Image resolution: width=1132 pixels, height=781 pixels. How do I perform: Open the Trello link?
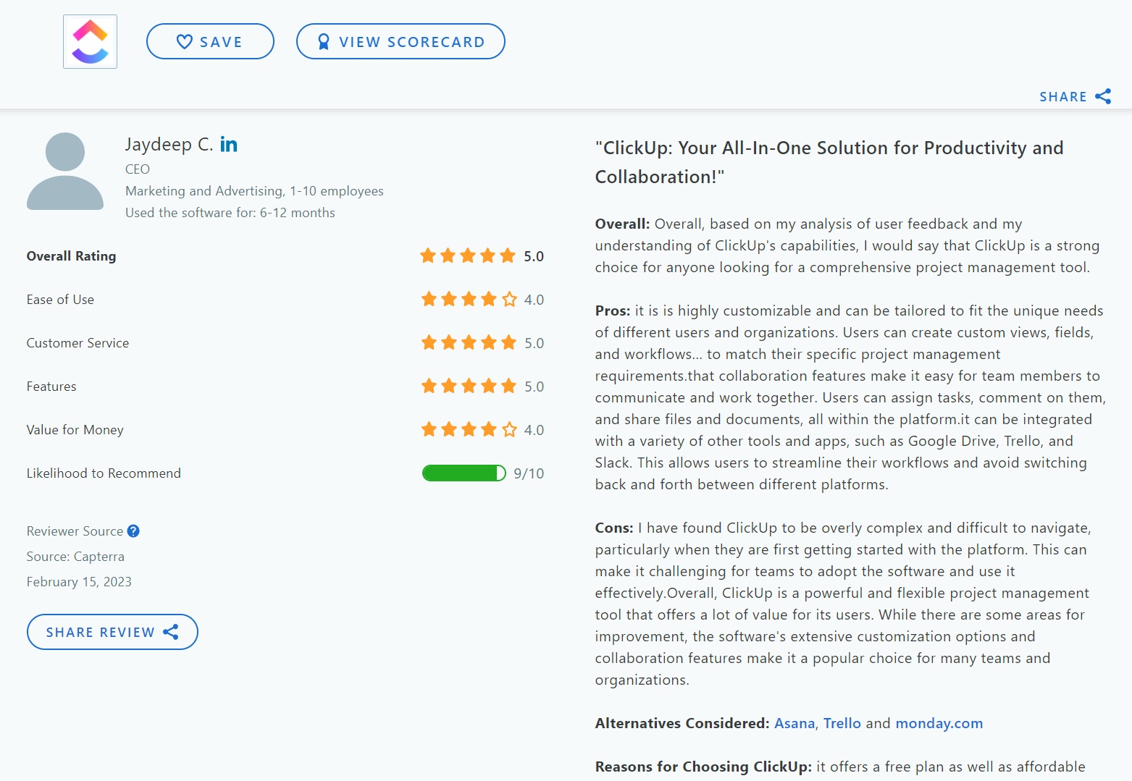coord(842,723)
